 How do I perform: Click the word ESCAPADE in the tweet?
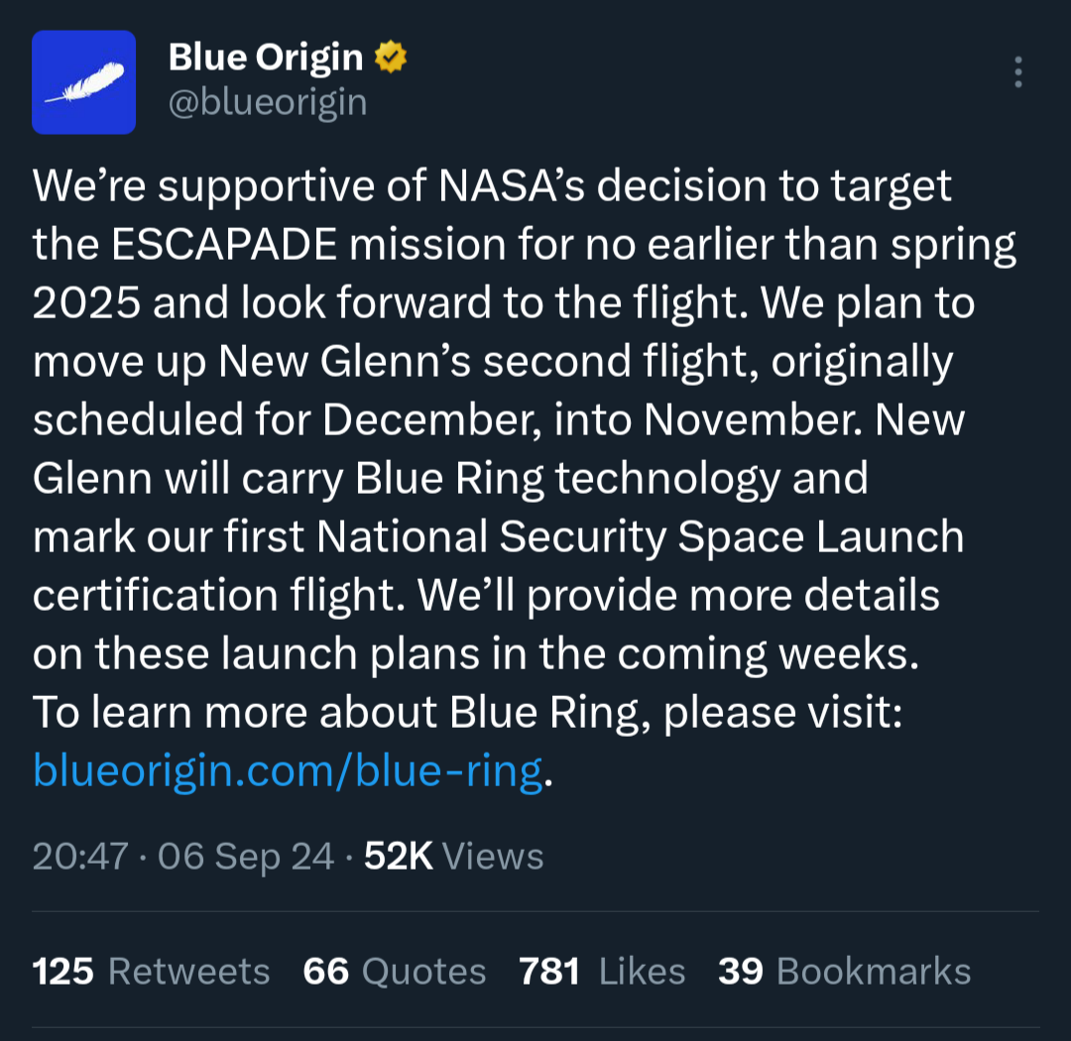click(x=224, y=244)
